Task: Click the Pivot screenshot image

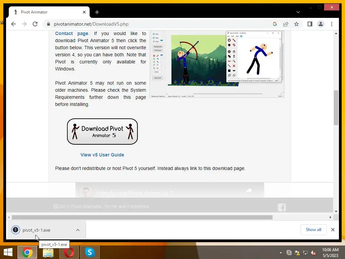Action: click(217, 64)
